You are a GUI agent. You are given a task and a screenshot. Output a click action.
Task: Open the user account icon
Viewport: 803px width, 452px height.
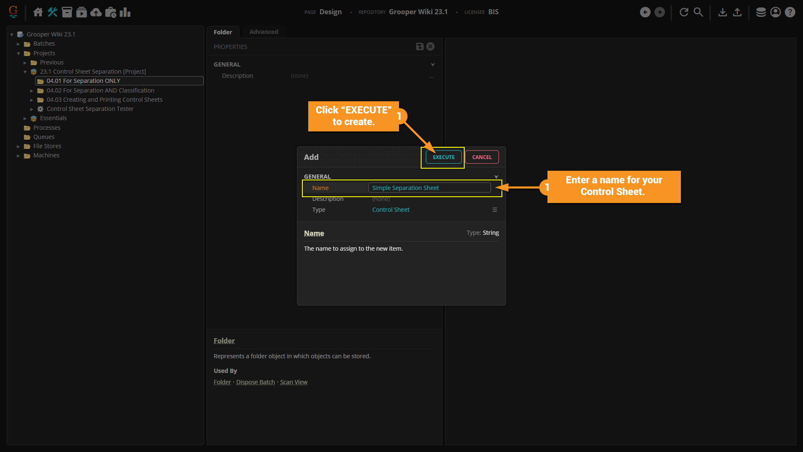tap(775, 12)
